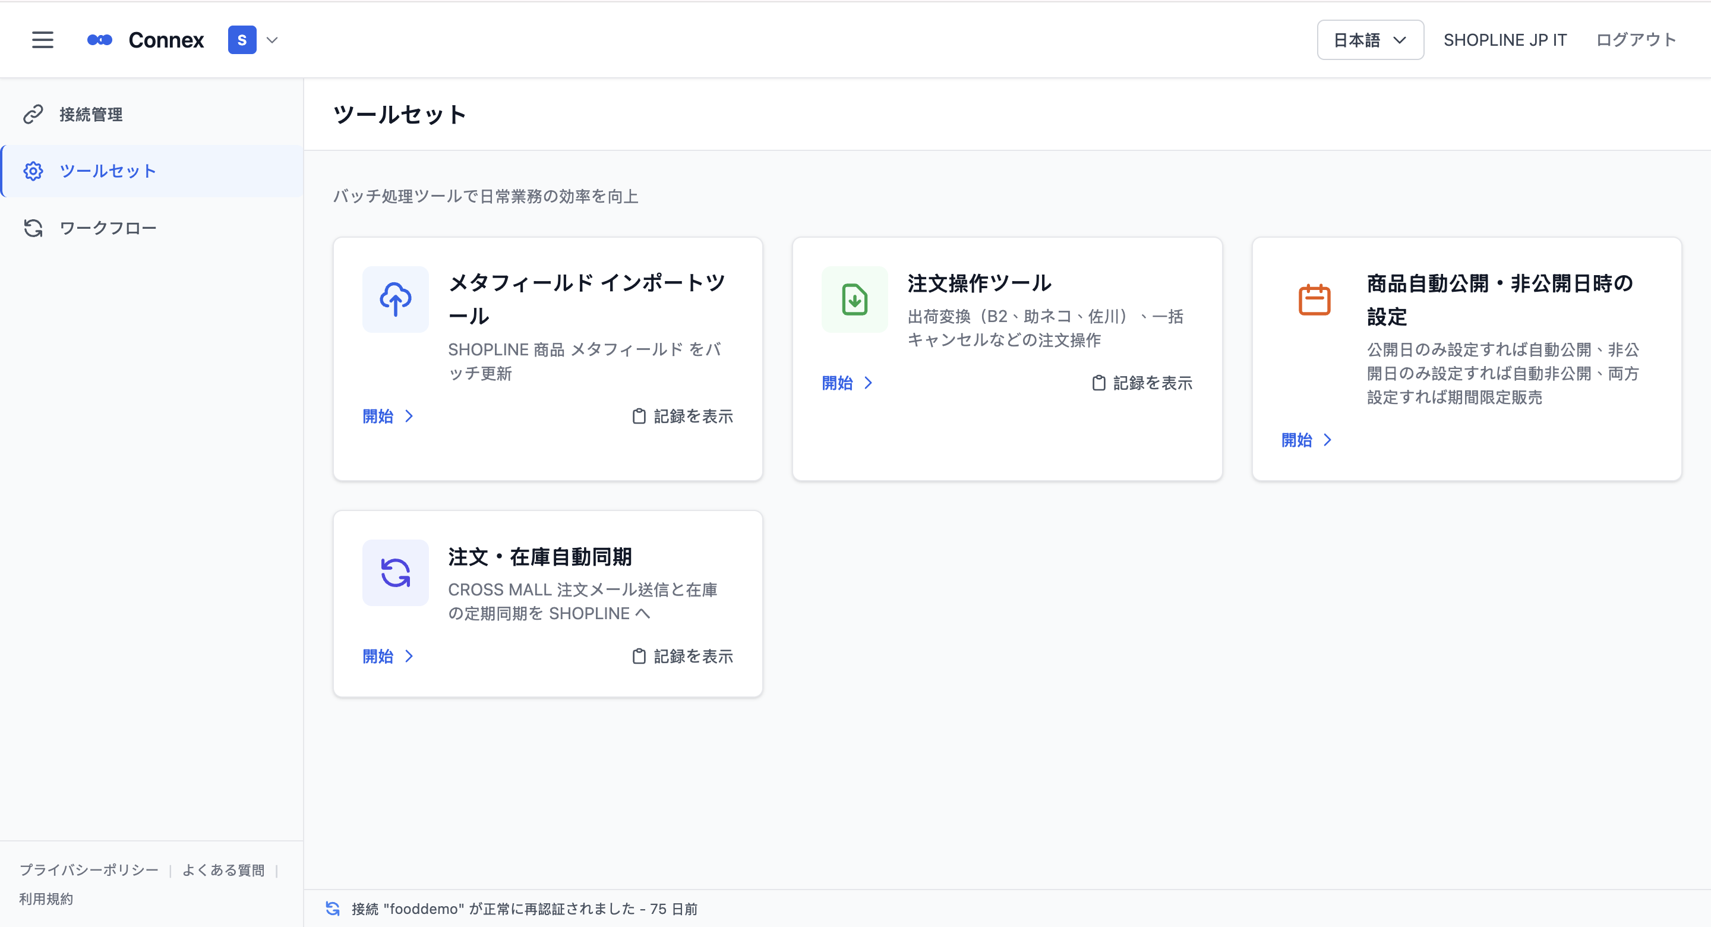Image resolution: width=1711 pixels, height=927 pixels.
Task: Click the 公開日のみ設定 description text
Action: 1503,373
